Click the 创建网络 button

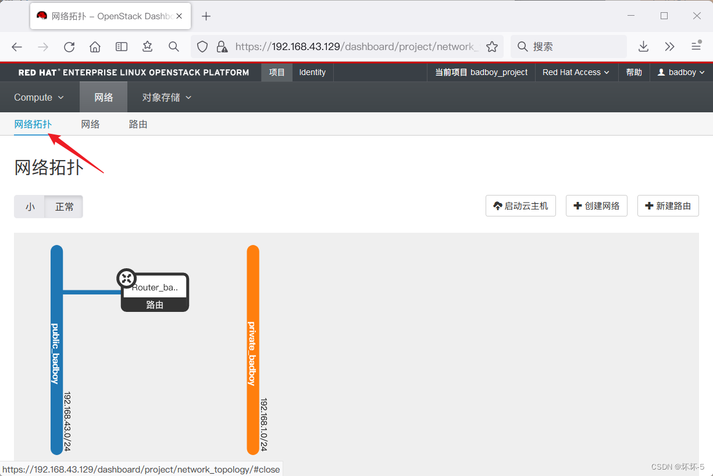596,206
